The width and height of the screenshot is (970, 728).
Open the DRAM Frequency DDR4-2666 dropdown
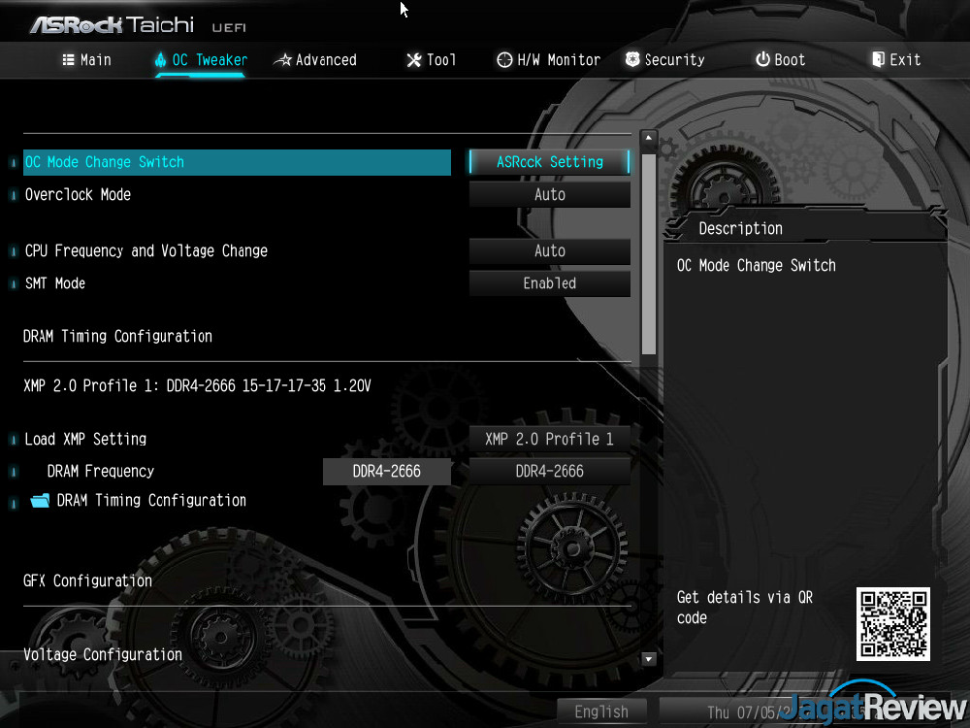click(x=549, y=471)
